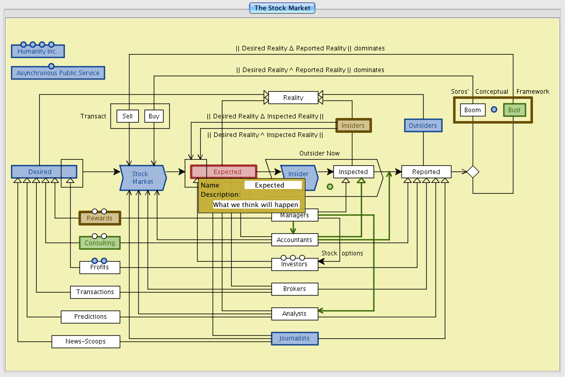Select the Sell transaction box

(127, 116)
